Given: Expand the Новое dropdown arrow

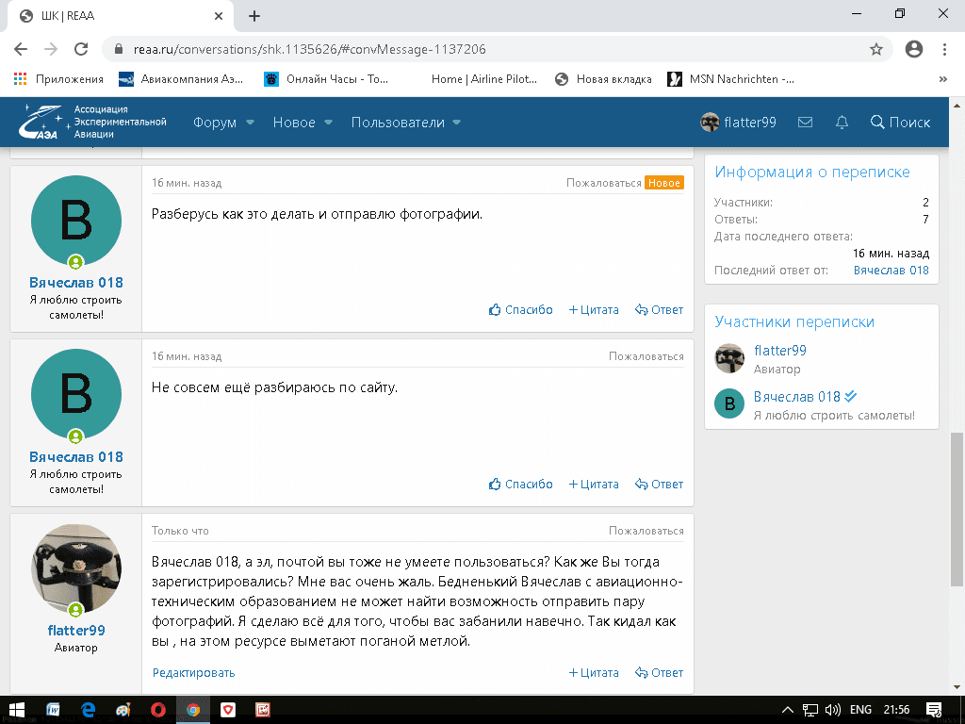Looking at the screenshot, I should [328, 123].
